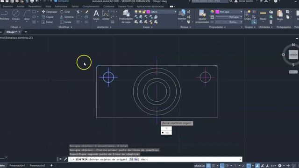Click the magenta PorCapa color swatch
Screen dimensions: 299x168
[217, 12]
